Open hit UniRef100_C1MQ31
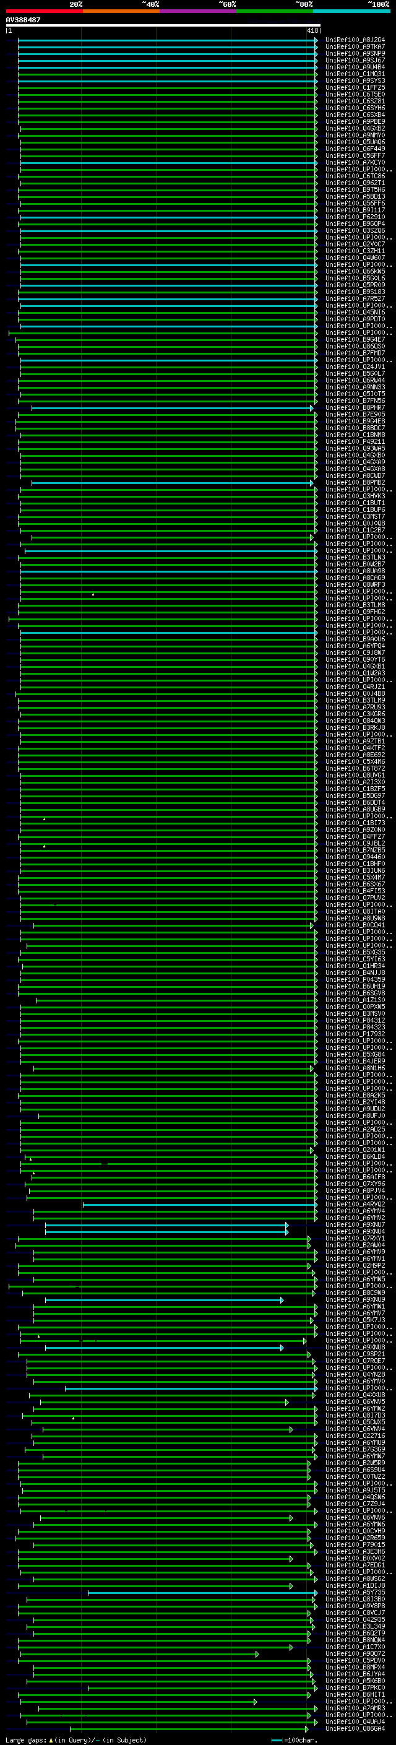The width and height of the screenshot is (396, 1745). [355, 74]
